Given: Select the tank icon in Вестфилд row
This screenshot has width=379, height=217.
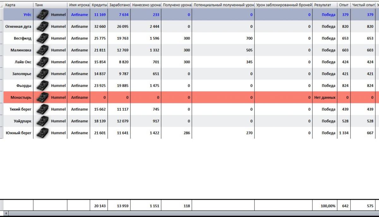Looking at the screenshot, I should [x=42, y=39].
